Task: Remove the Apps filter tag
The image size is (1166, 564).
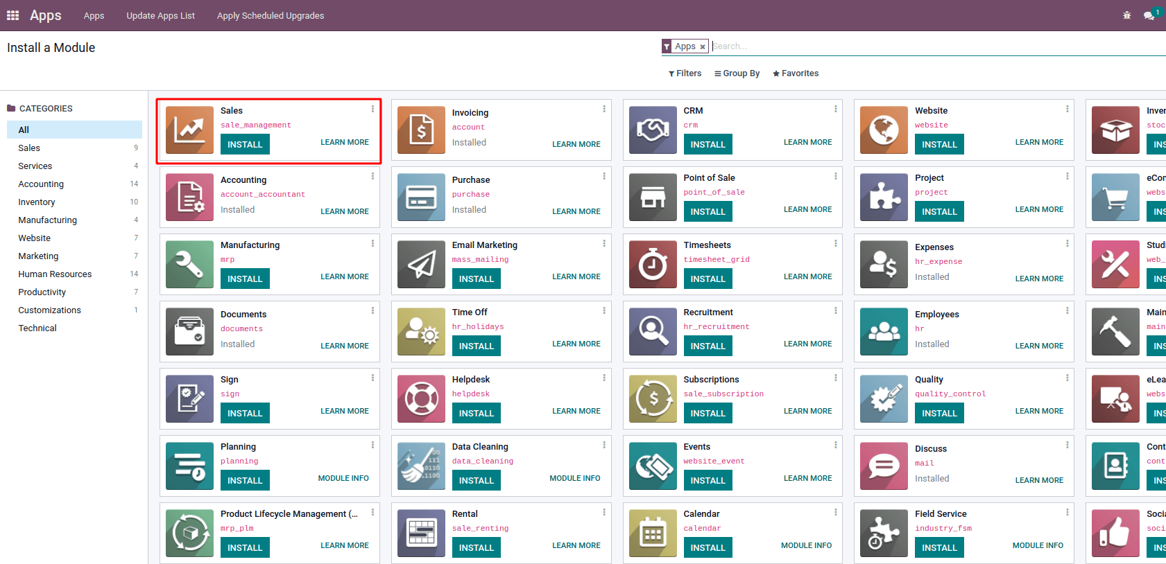Action: (x=703, y=47)
